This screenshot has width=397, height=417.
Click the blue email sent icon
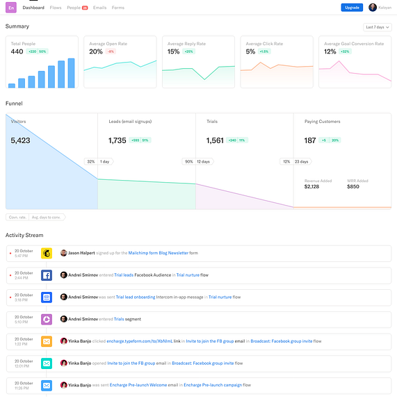click(x=47, y=386)
